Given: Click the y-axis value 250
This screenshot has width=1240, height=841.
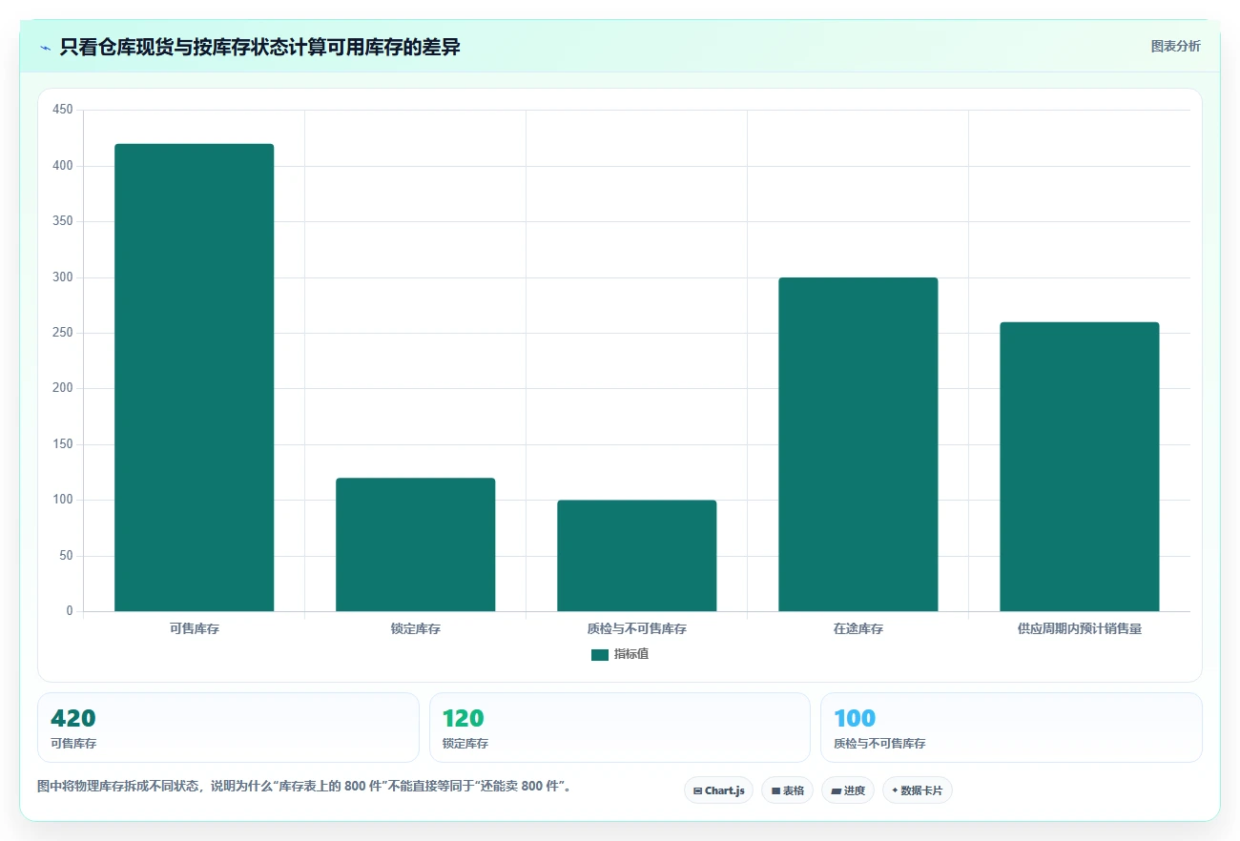Looking at the screenshot, I should 63,333.
